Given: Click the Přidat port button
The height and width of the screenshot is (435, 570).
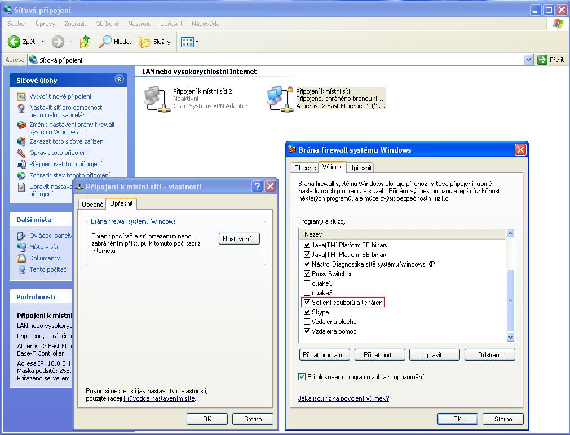Looking at the screenshot, I should 383,355.
